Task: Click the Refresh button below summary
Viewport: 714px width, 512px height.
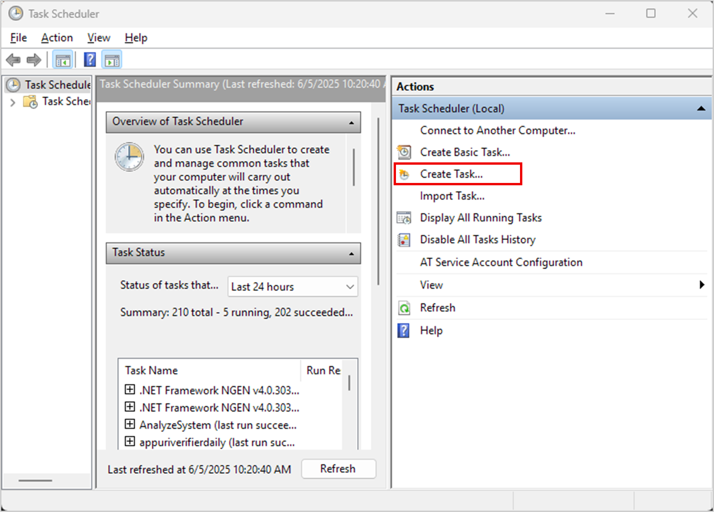Action: point(339,469)
